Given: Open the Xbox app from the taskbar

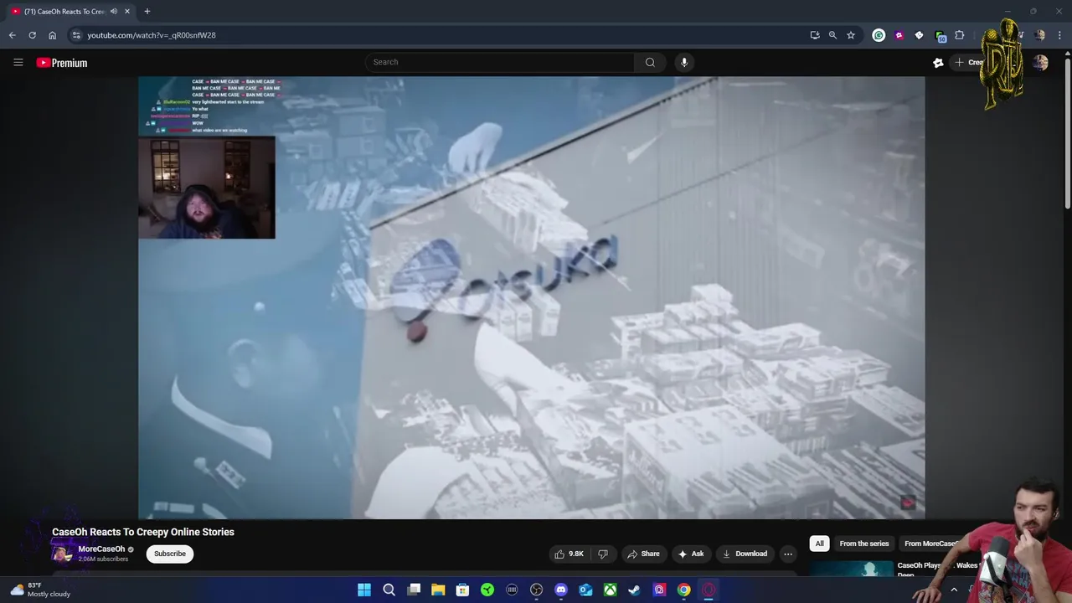Looking at the screenshot, I should pyautogui.click(x=611, y=590).
